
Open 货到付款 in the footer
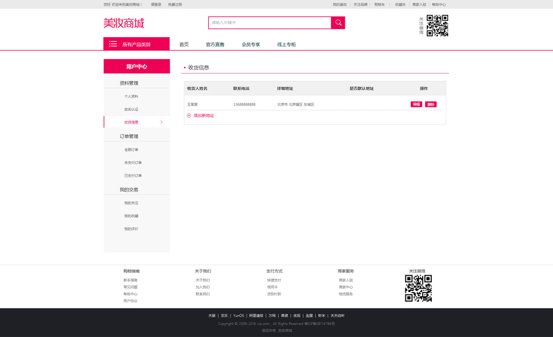point(274,294)
